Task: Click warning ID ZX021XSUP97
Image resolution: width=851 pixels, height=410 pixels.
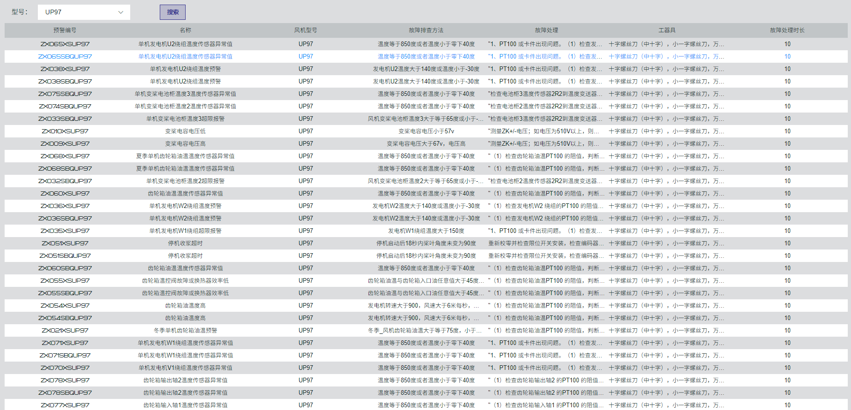Action: (65, 331)
